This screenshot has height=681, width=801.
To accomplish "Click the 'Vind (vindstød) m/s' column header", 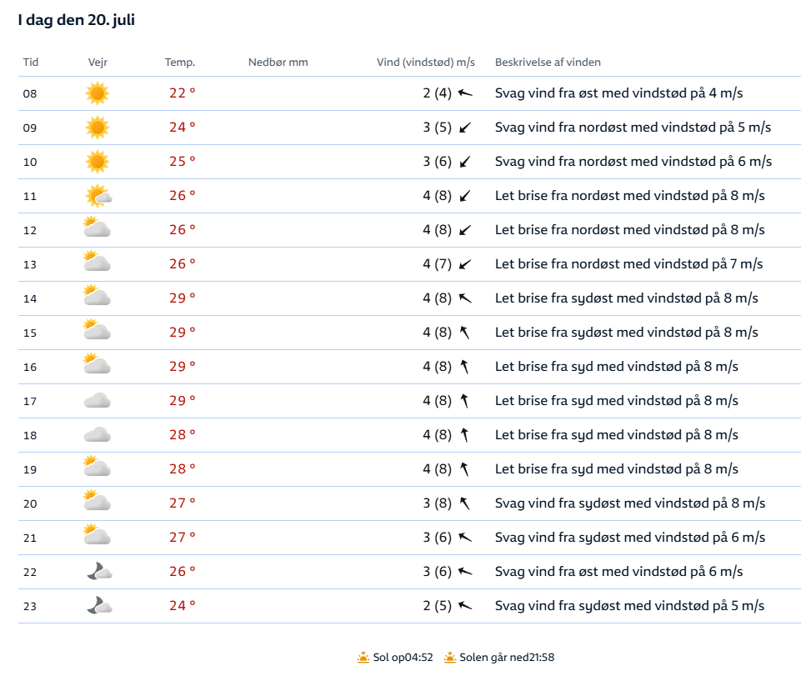I will click(x=426, y=63).
